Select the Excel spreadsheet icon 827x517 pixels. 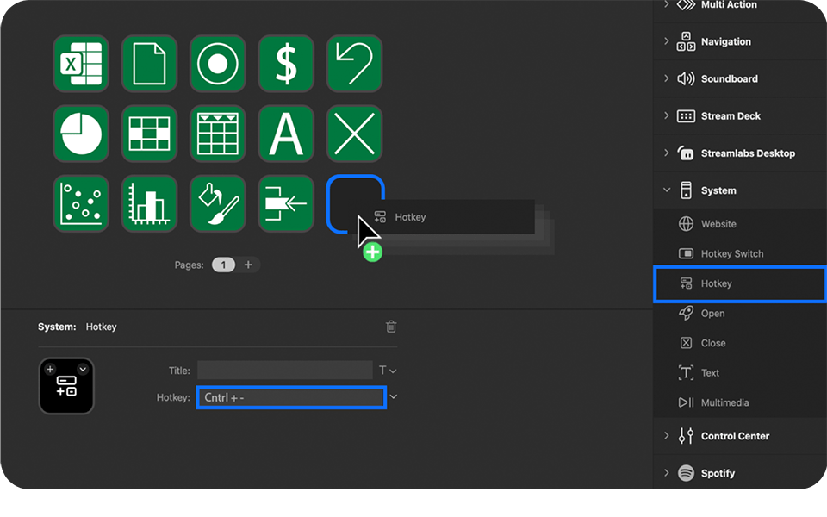tap(80, 64)
